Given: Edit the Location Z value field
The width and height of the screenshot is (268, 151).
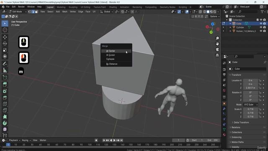Looking at the screenshot, I should tap(250, 88).
